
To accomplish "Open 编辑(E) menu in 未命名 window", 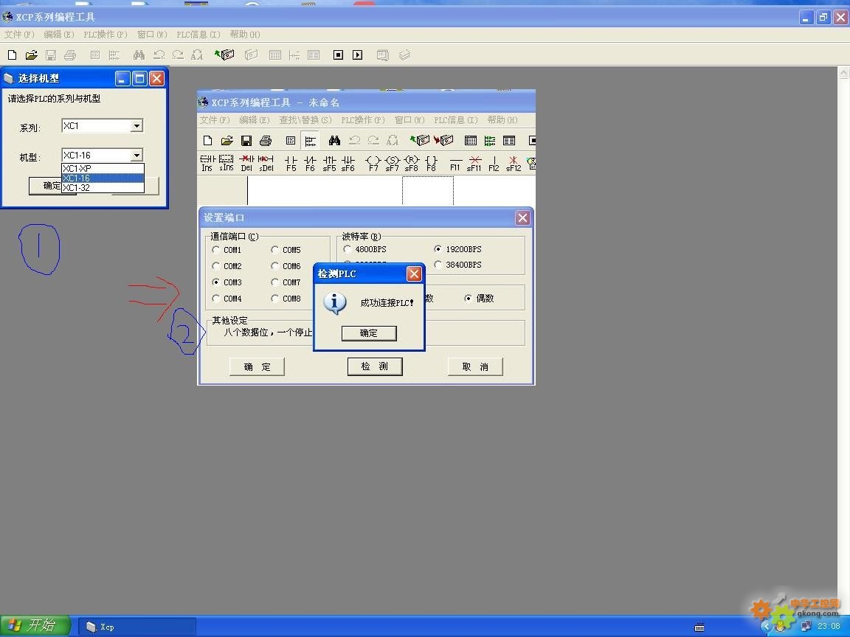I will point(255,119).
